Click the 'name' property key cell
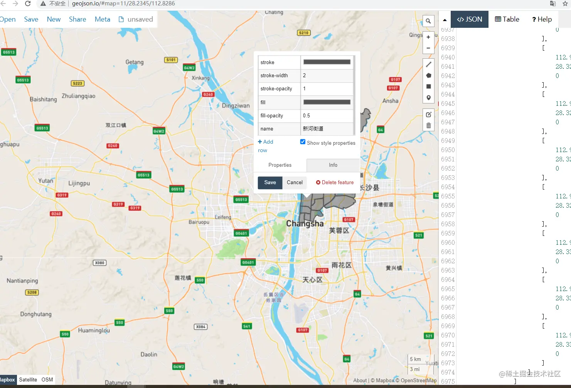571x388 pixels. (280, 129)
